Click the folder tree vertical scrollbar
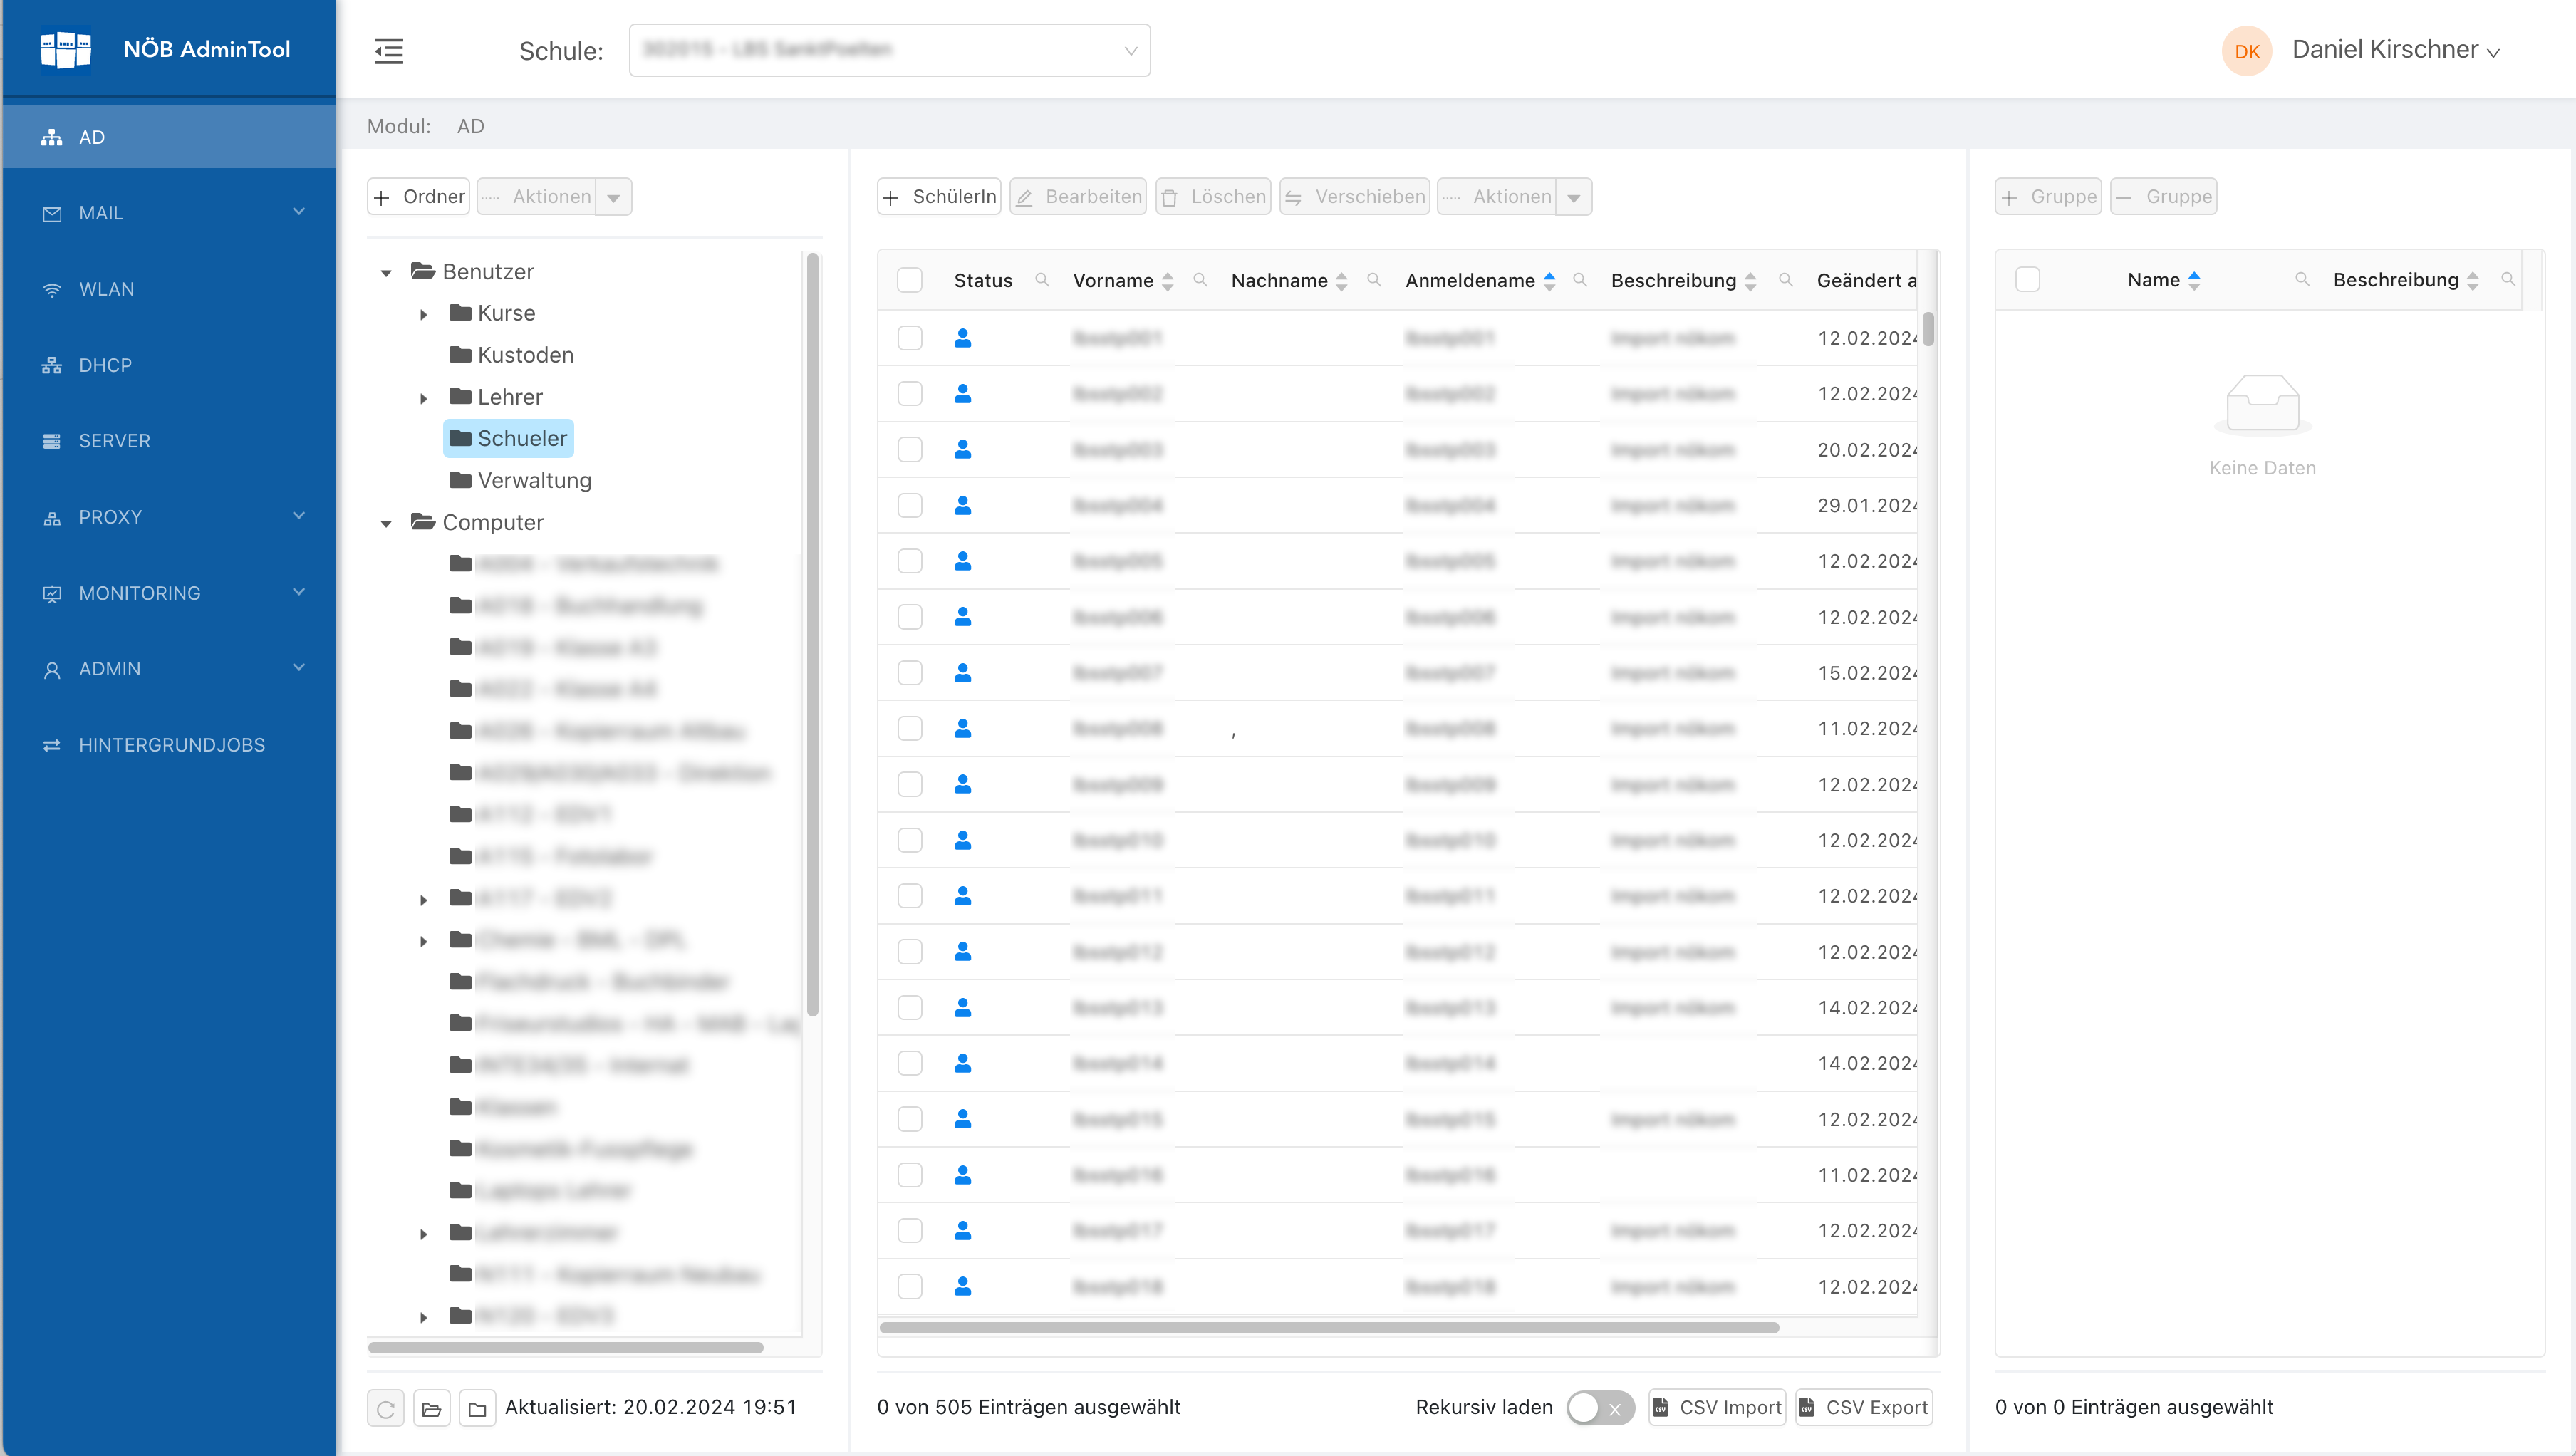 [812, 634]
